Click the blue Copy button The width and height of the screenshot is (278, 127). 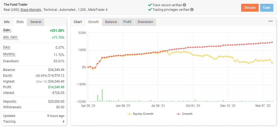266,8
